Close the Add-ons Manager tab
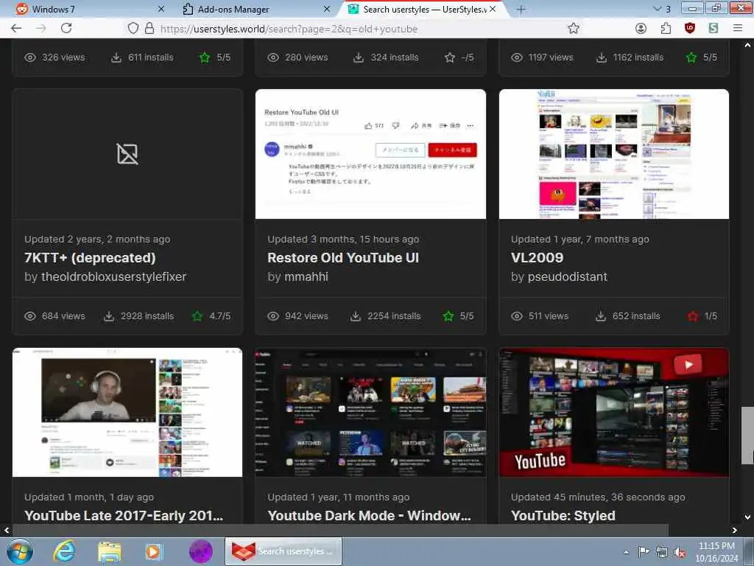The width and height of the screenshot is (754, 566). point(327,9)
